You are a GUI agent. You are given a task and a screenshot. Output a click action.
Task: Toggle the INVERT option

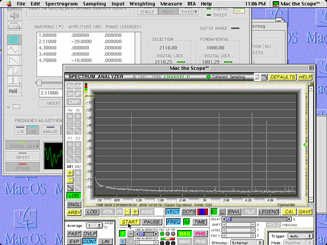pyautogui.click(x=23, y=156)
